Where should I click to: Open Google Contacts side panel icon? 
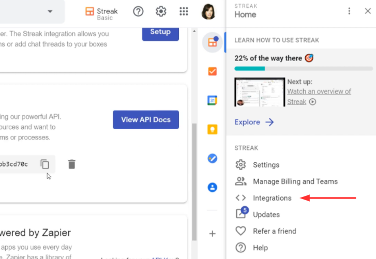coord(213,187)
